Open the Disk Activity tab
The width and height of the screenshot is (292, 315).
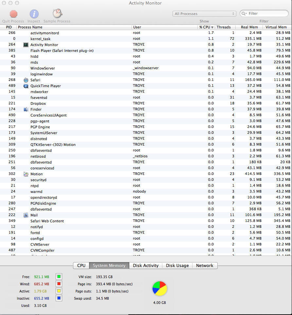[x=146, y=265]
